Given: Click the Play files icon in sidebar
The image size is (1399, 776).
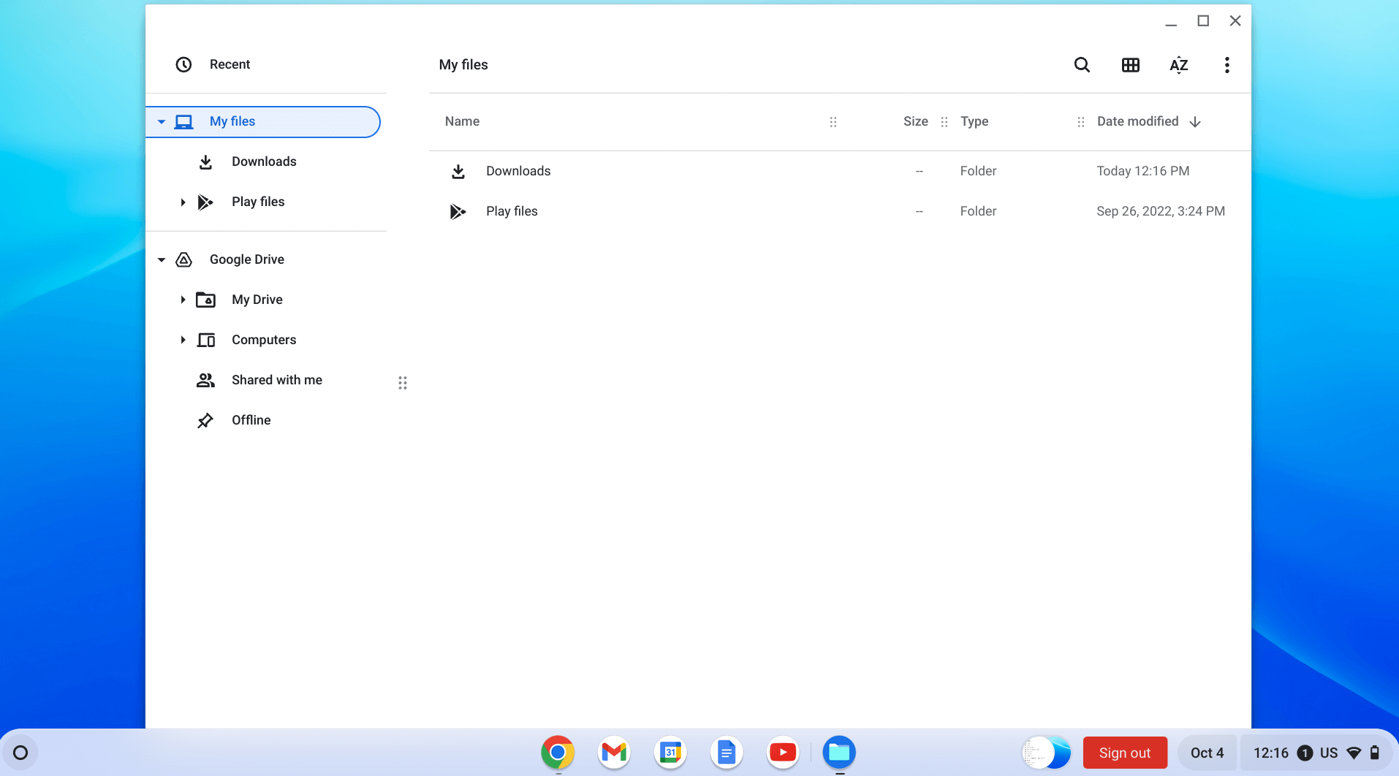Looking at the screenshot, I should coord(205,202).
